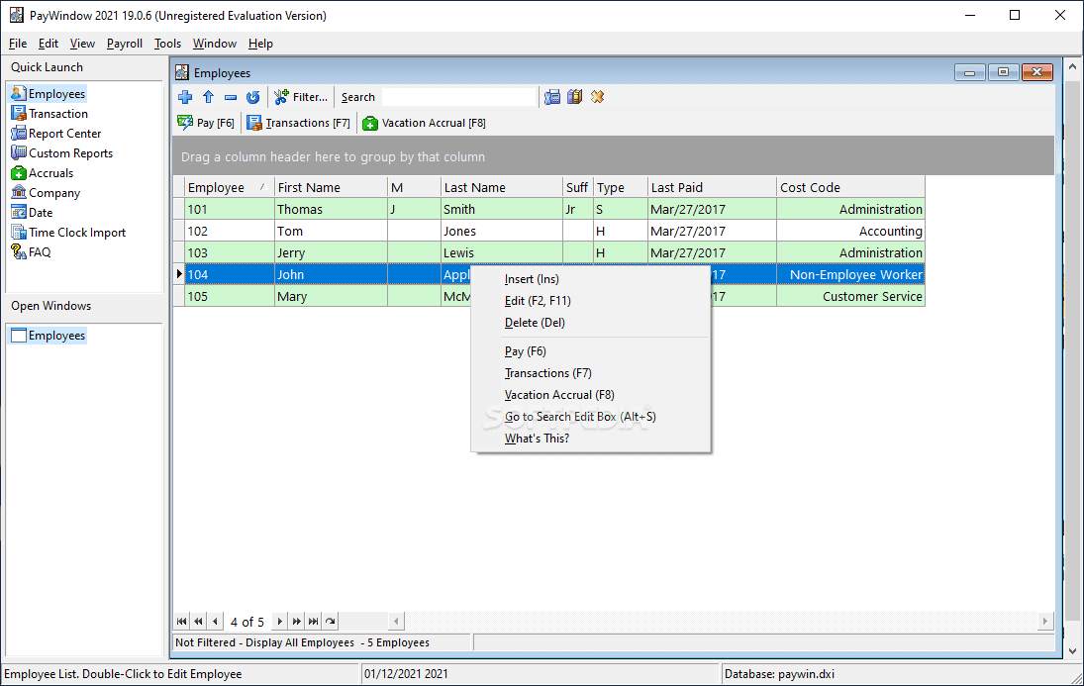Open FAQ in Quick Launch
Image resolution: width=1084 pixels, height=686 pixels.
31,252
